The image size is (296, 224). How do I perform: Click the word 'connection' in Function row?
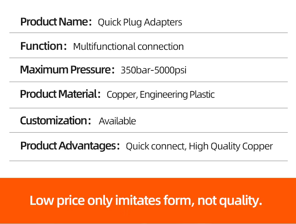point(160,47)
